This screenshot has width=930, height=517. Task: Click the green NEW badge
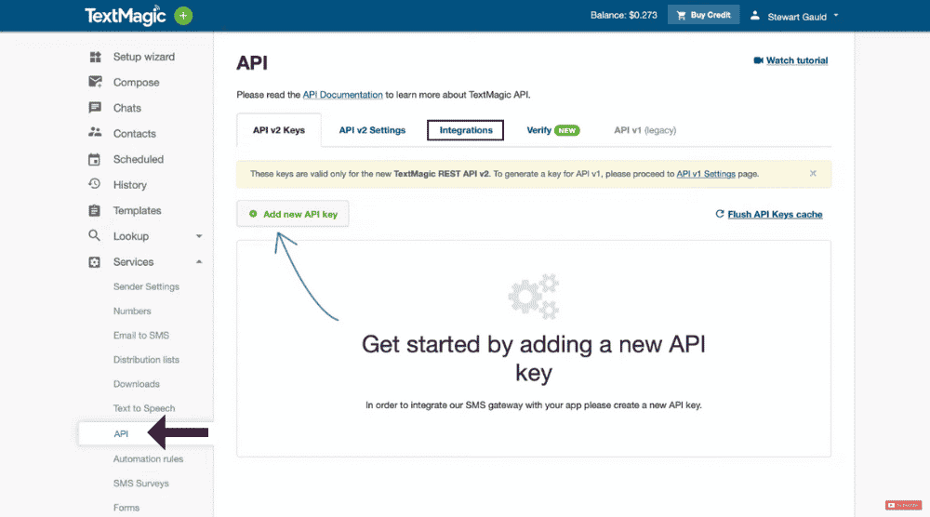coord(567,130)
